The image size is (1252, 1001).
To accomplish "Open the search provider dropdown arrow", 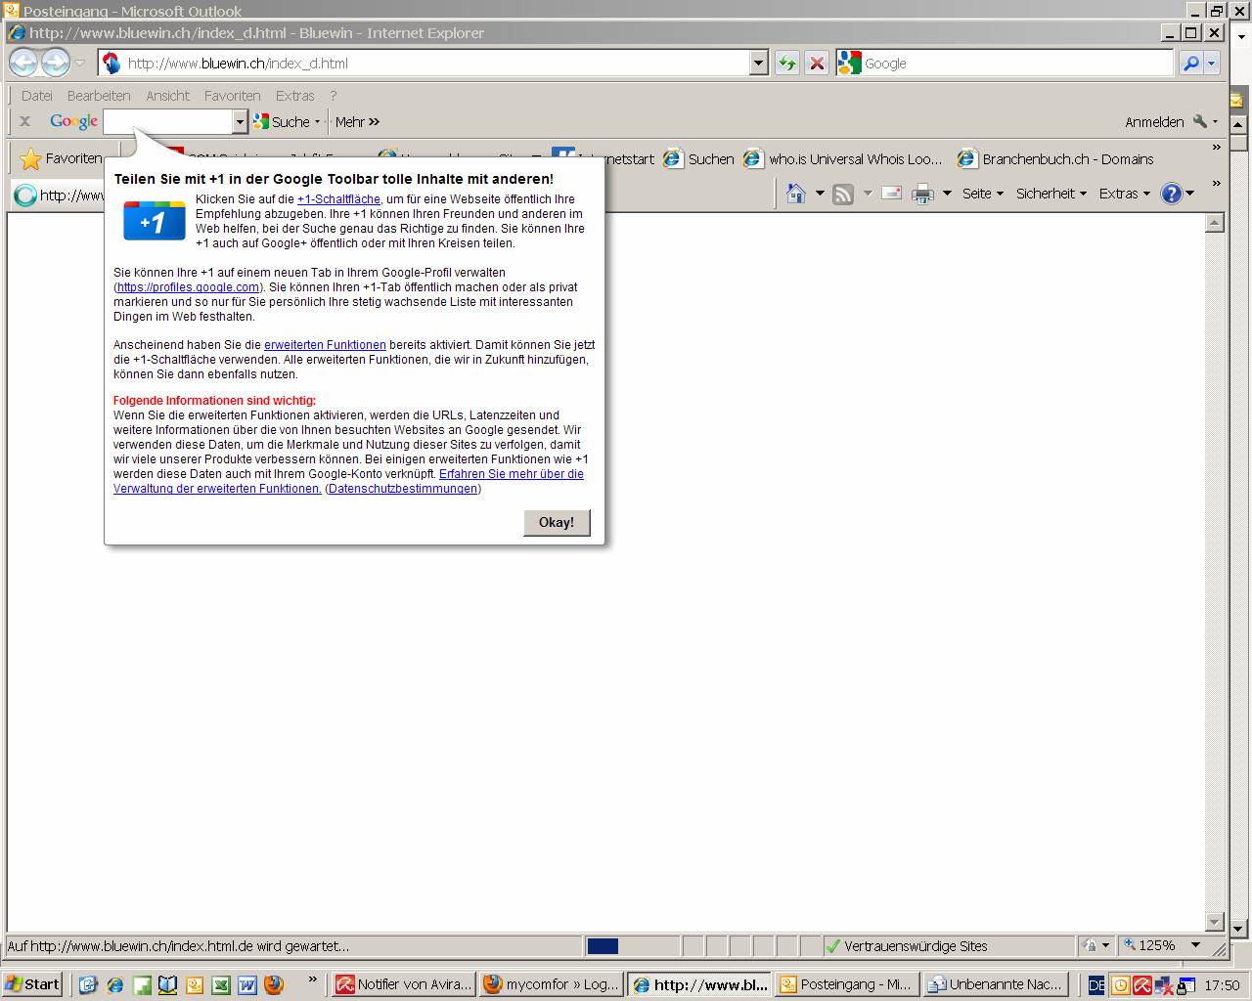I will 1212,64.
